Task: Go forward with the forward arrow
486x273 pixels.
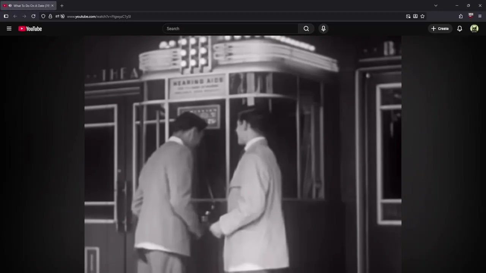Action: click(x=24, y=16)
